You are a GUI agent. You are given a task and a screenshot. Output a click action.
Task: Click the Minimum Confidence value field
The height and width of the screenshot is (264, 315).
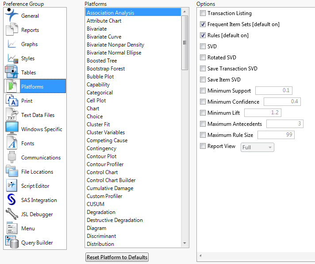(282, 101)
